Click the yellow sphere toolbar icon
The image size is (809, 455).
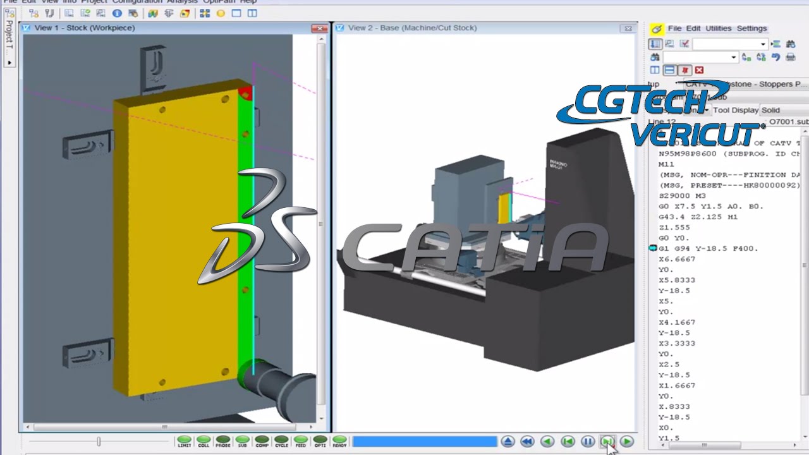pos(221,13)
